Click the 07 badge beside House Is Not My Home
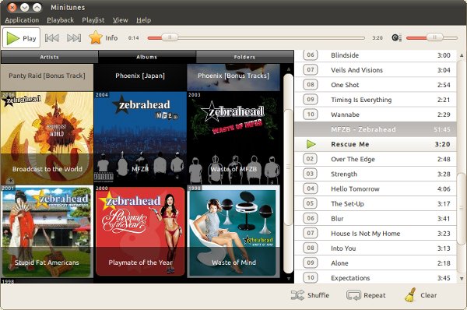Viewport: 467px width, 310px height. coord(311,233)
